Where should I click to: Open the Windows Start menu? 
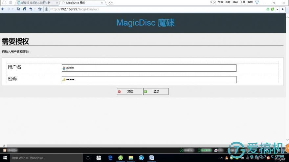pos(5,158)
